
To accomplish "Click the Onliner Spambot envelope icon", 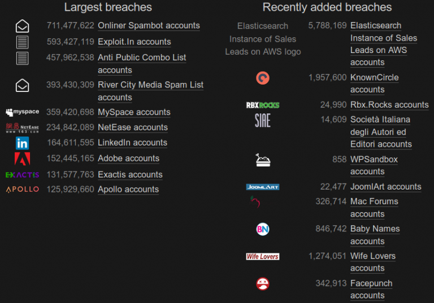I will pos(22,27).
